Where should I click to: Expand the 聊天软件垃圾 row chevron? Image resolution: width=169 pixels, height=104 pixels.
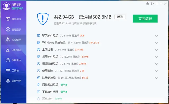pyautogui.click(x=156, y=36)
